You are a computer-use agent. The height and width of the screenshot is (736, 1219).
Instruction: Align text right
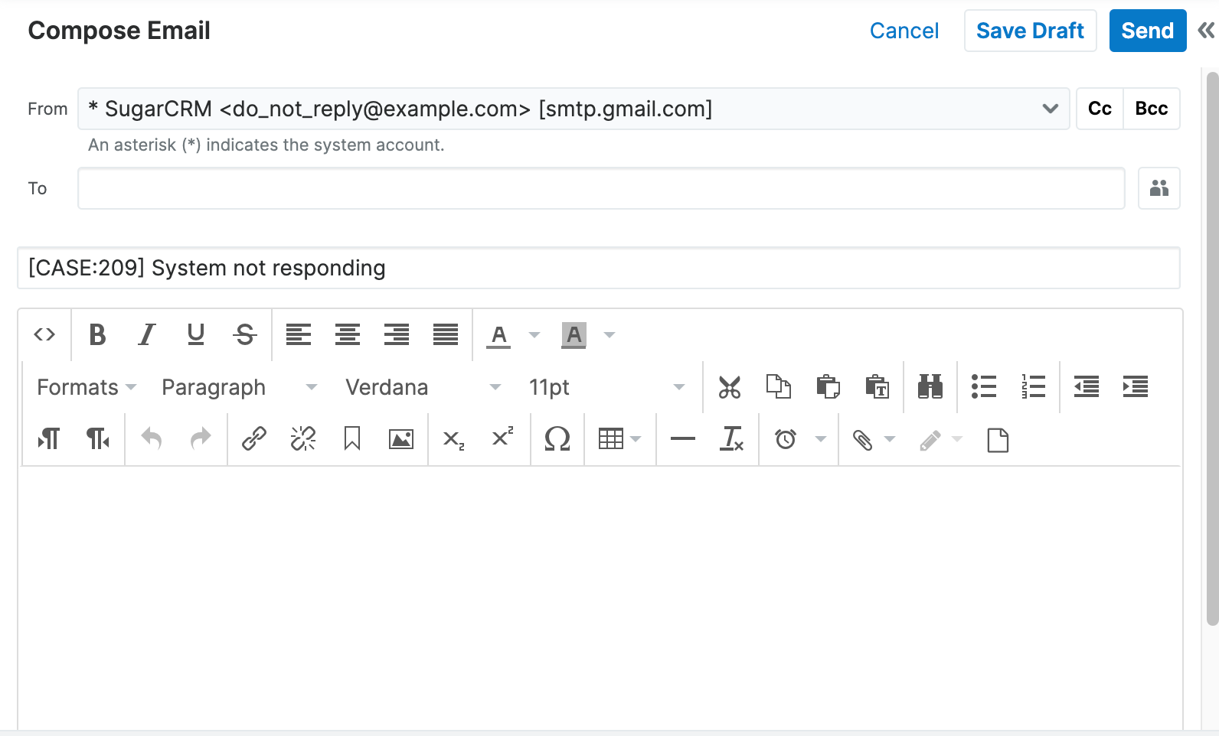click(396, 334)
